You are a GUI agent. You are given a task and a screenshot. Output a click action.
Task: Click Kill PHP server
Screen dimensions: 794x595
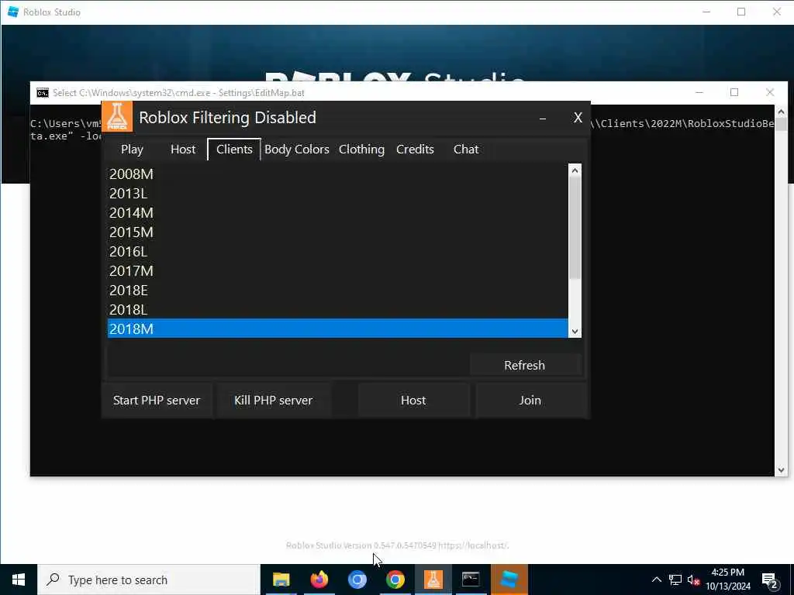point(274,401)
